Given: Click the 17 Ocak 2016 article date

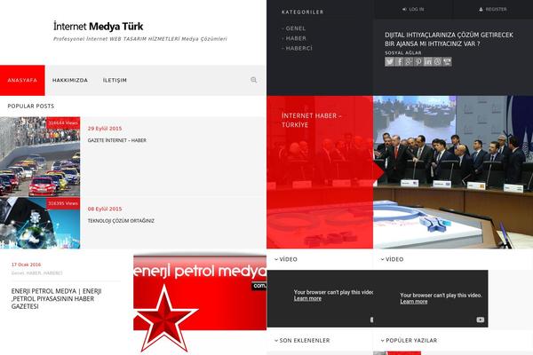Looking at the screenshot, I should 26,264.
